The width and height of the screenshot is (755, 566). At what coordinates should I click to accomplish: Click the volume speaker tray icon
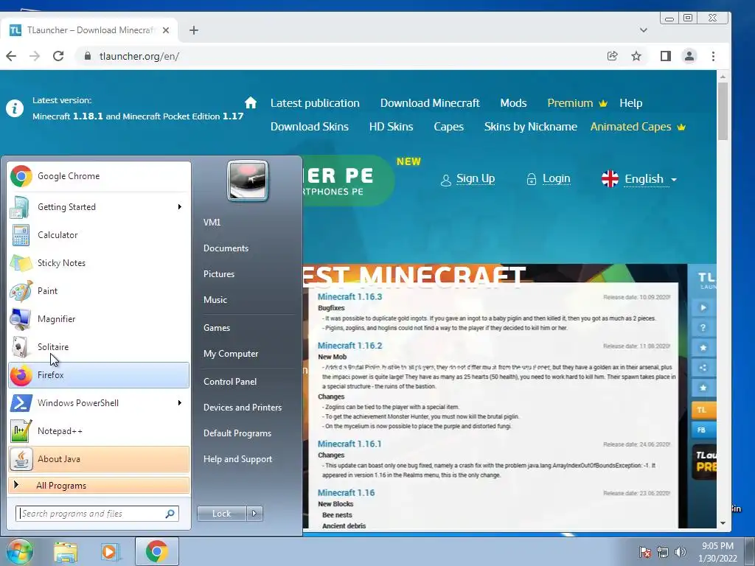[680, 552]
